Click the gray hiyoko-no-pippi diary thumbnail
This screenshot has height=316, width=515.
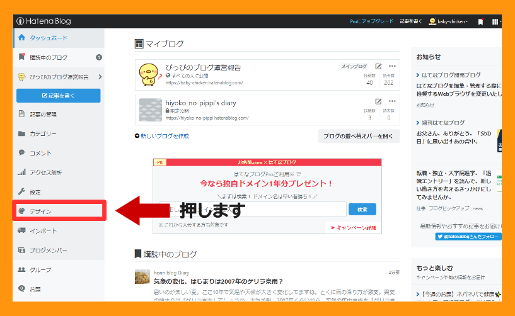click(x=151, y=110)
